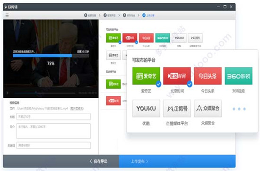260x171 pixels.
Task: Go to step 3 in the wizard breadcrumb
Action: (x=129, y=15)
